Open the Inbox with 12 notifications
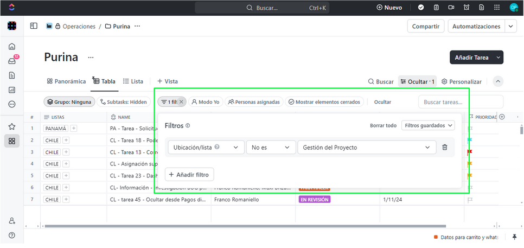The height and width of the screenshot is (248, 524). 12,61
